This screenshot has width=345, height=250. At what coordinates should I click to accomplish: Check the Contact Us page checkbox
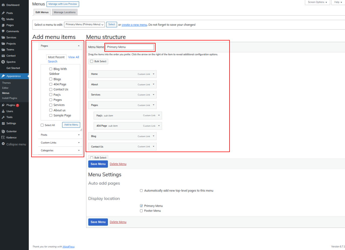51,89
